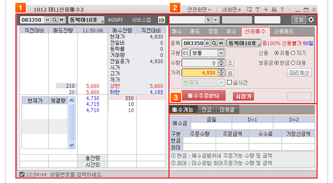The height and width of the screenshot is (183, 333).
Task: Click the 가격 price spinner arrows
Action: click(221, 73)
